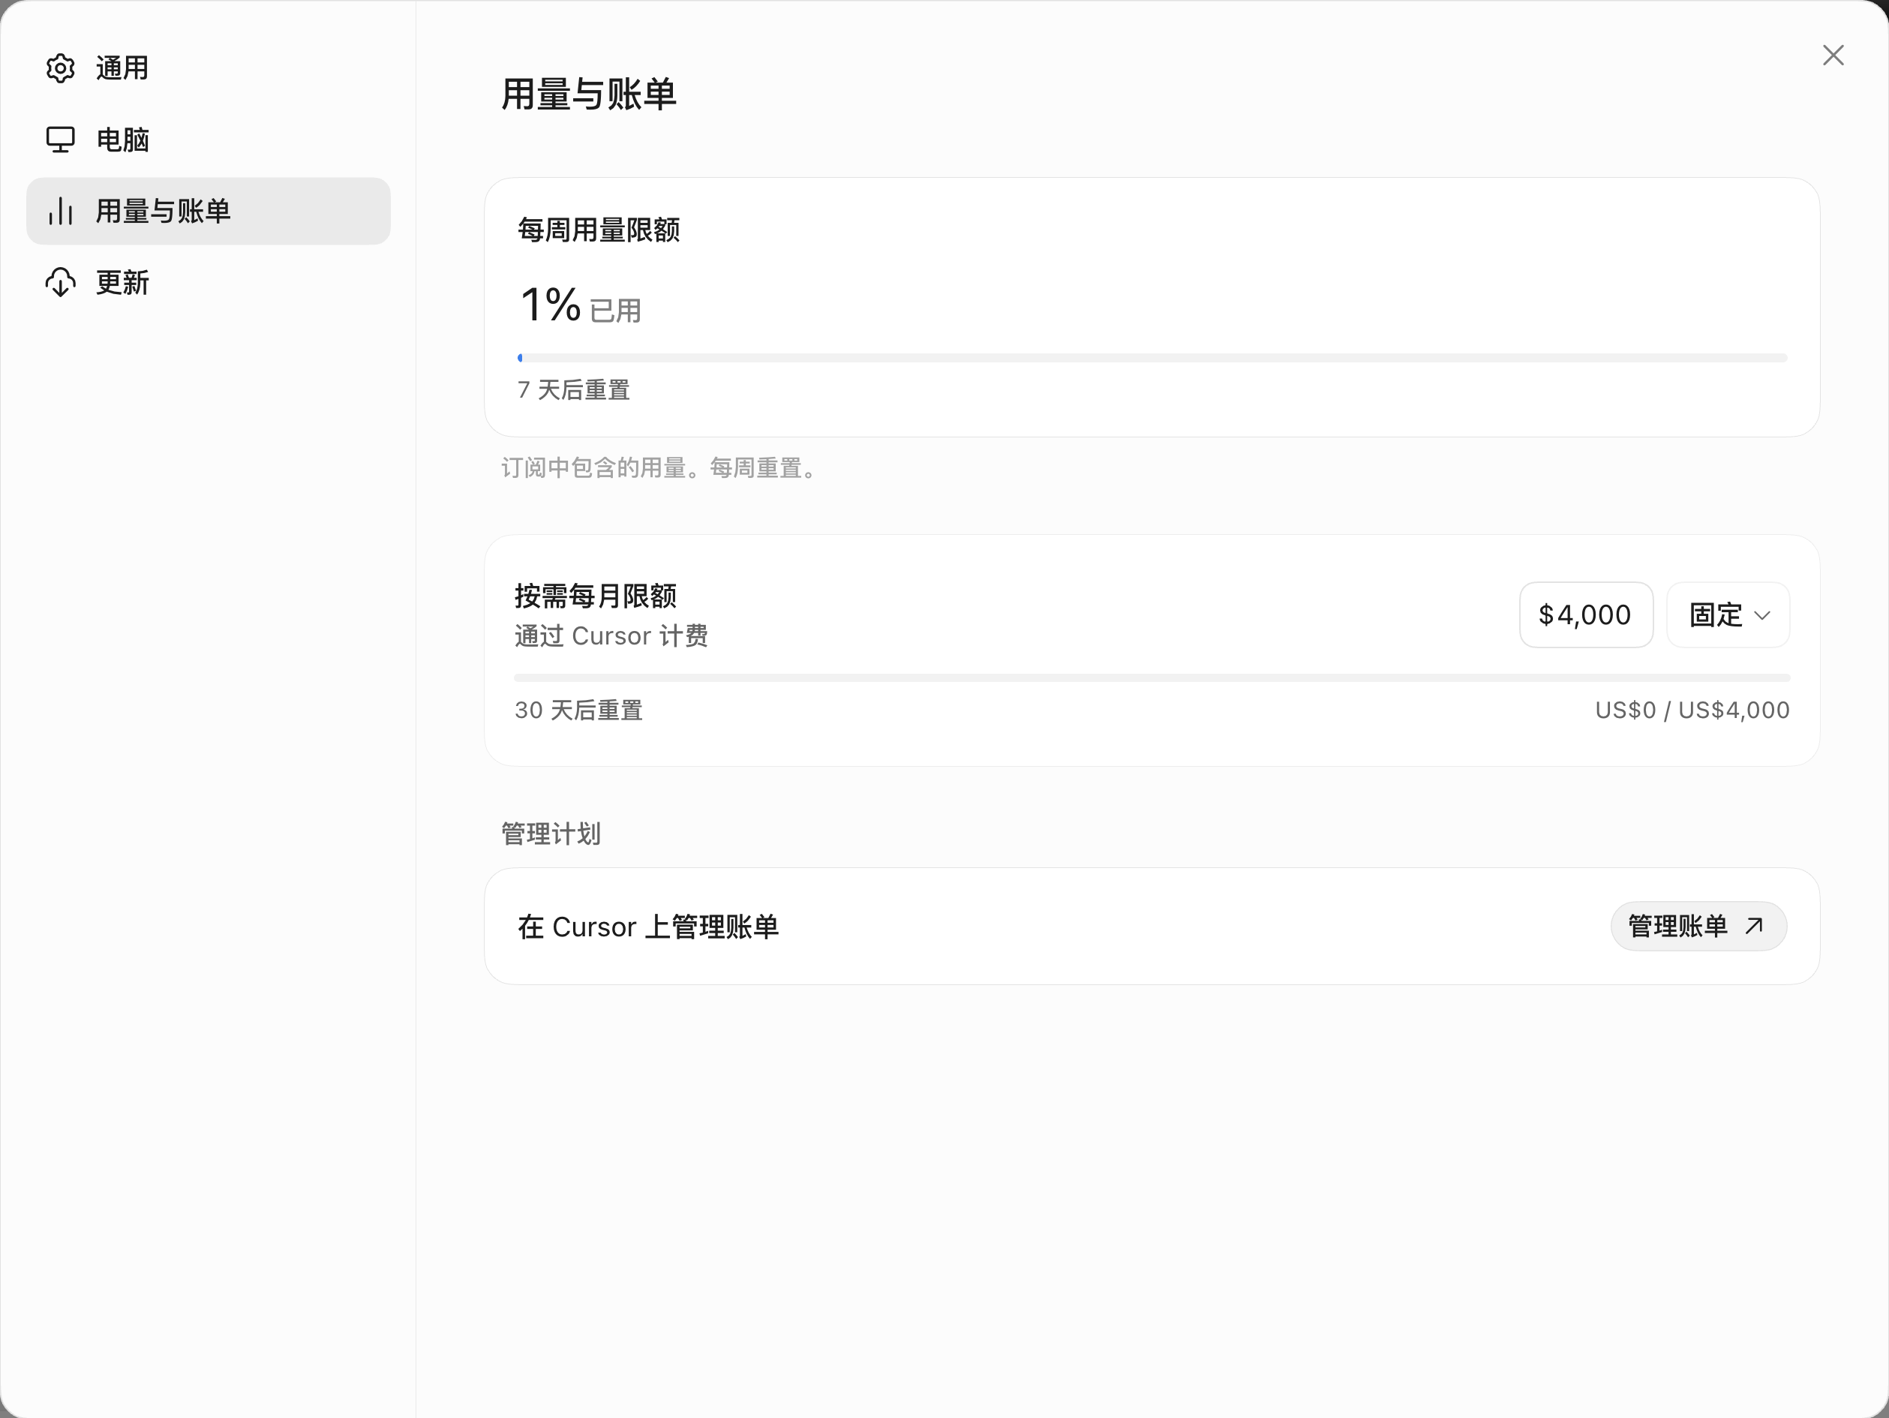
Task: Open the 固定 dropdown
Action: [1728, 615]
